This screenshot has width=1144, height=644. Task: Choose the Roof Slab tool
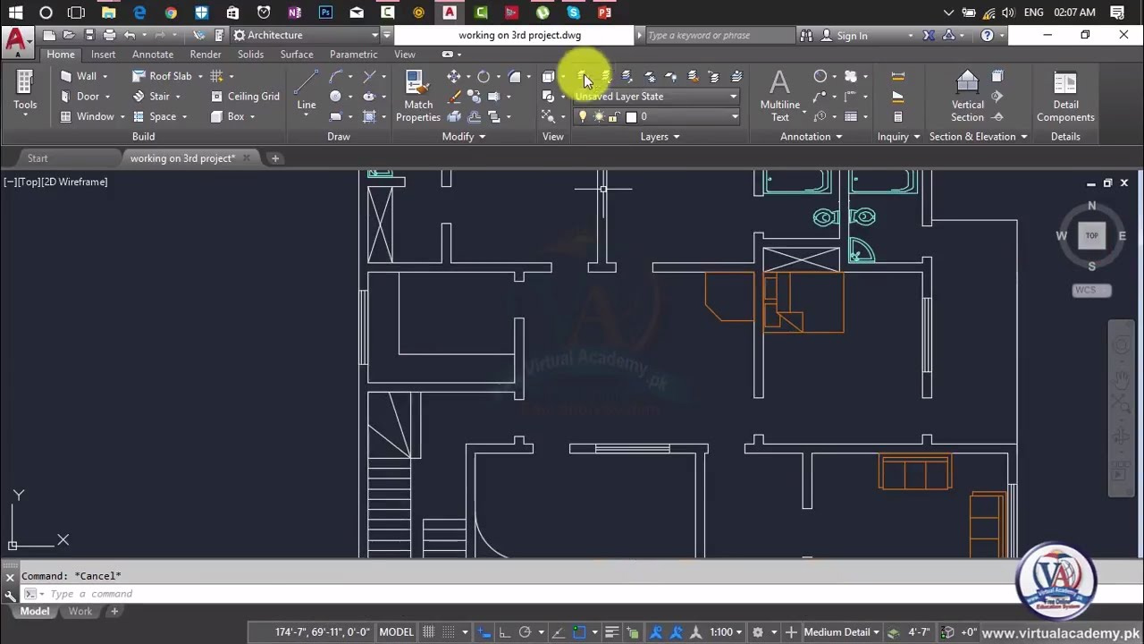click(x=162, y=76)
